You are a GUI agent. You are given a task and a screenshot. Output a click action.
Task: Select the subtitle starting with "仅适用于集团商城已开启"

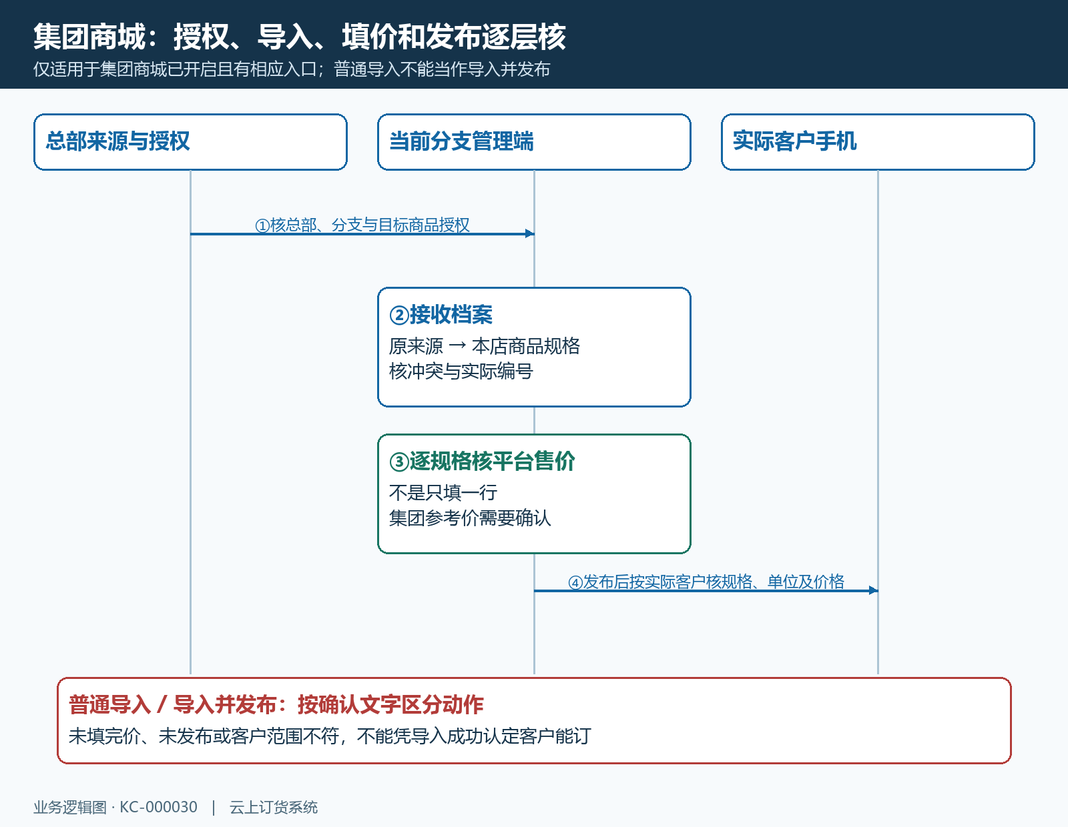coord(292,69)
